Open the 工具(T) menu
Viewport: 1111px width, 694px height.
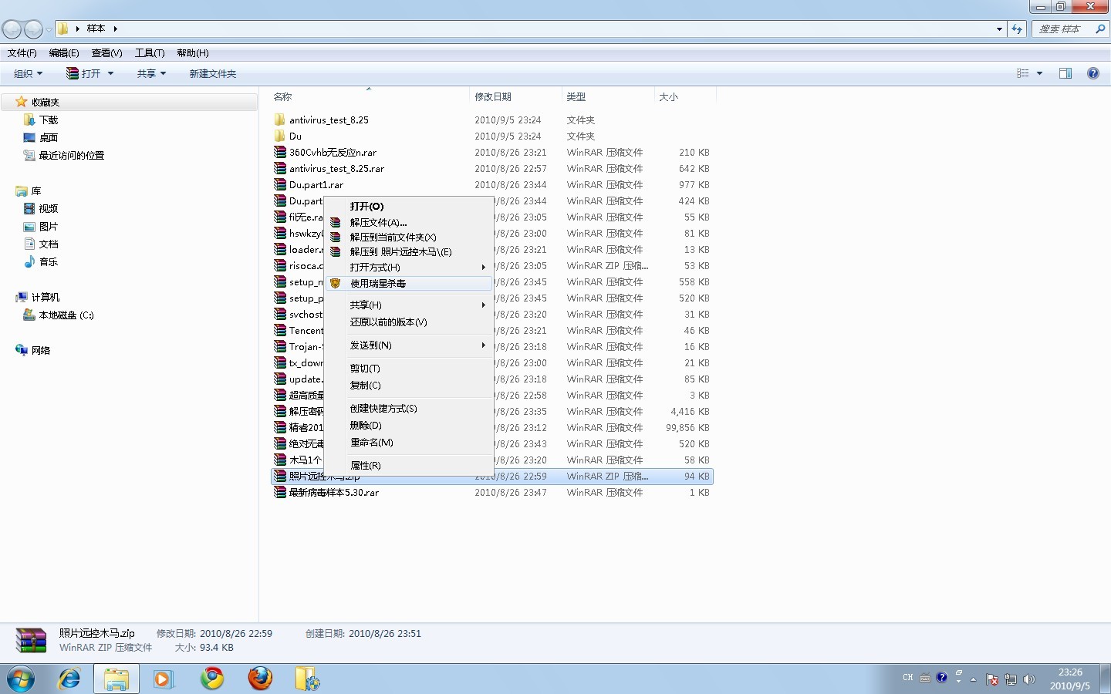[150, 53]
